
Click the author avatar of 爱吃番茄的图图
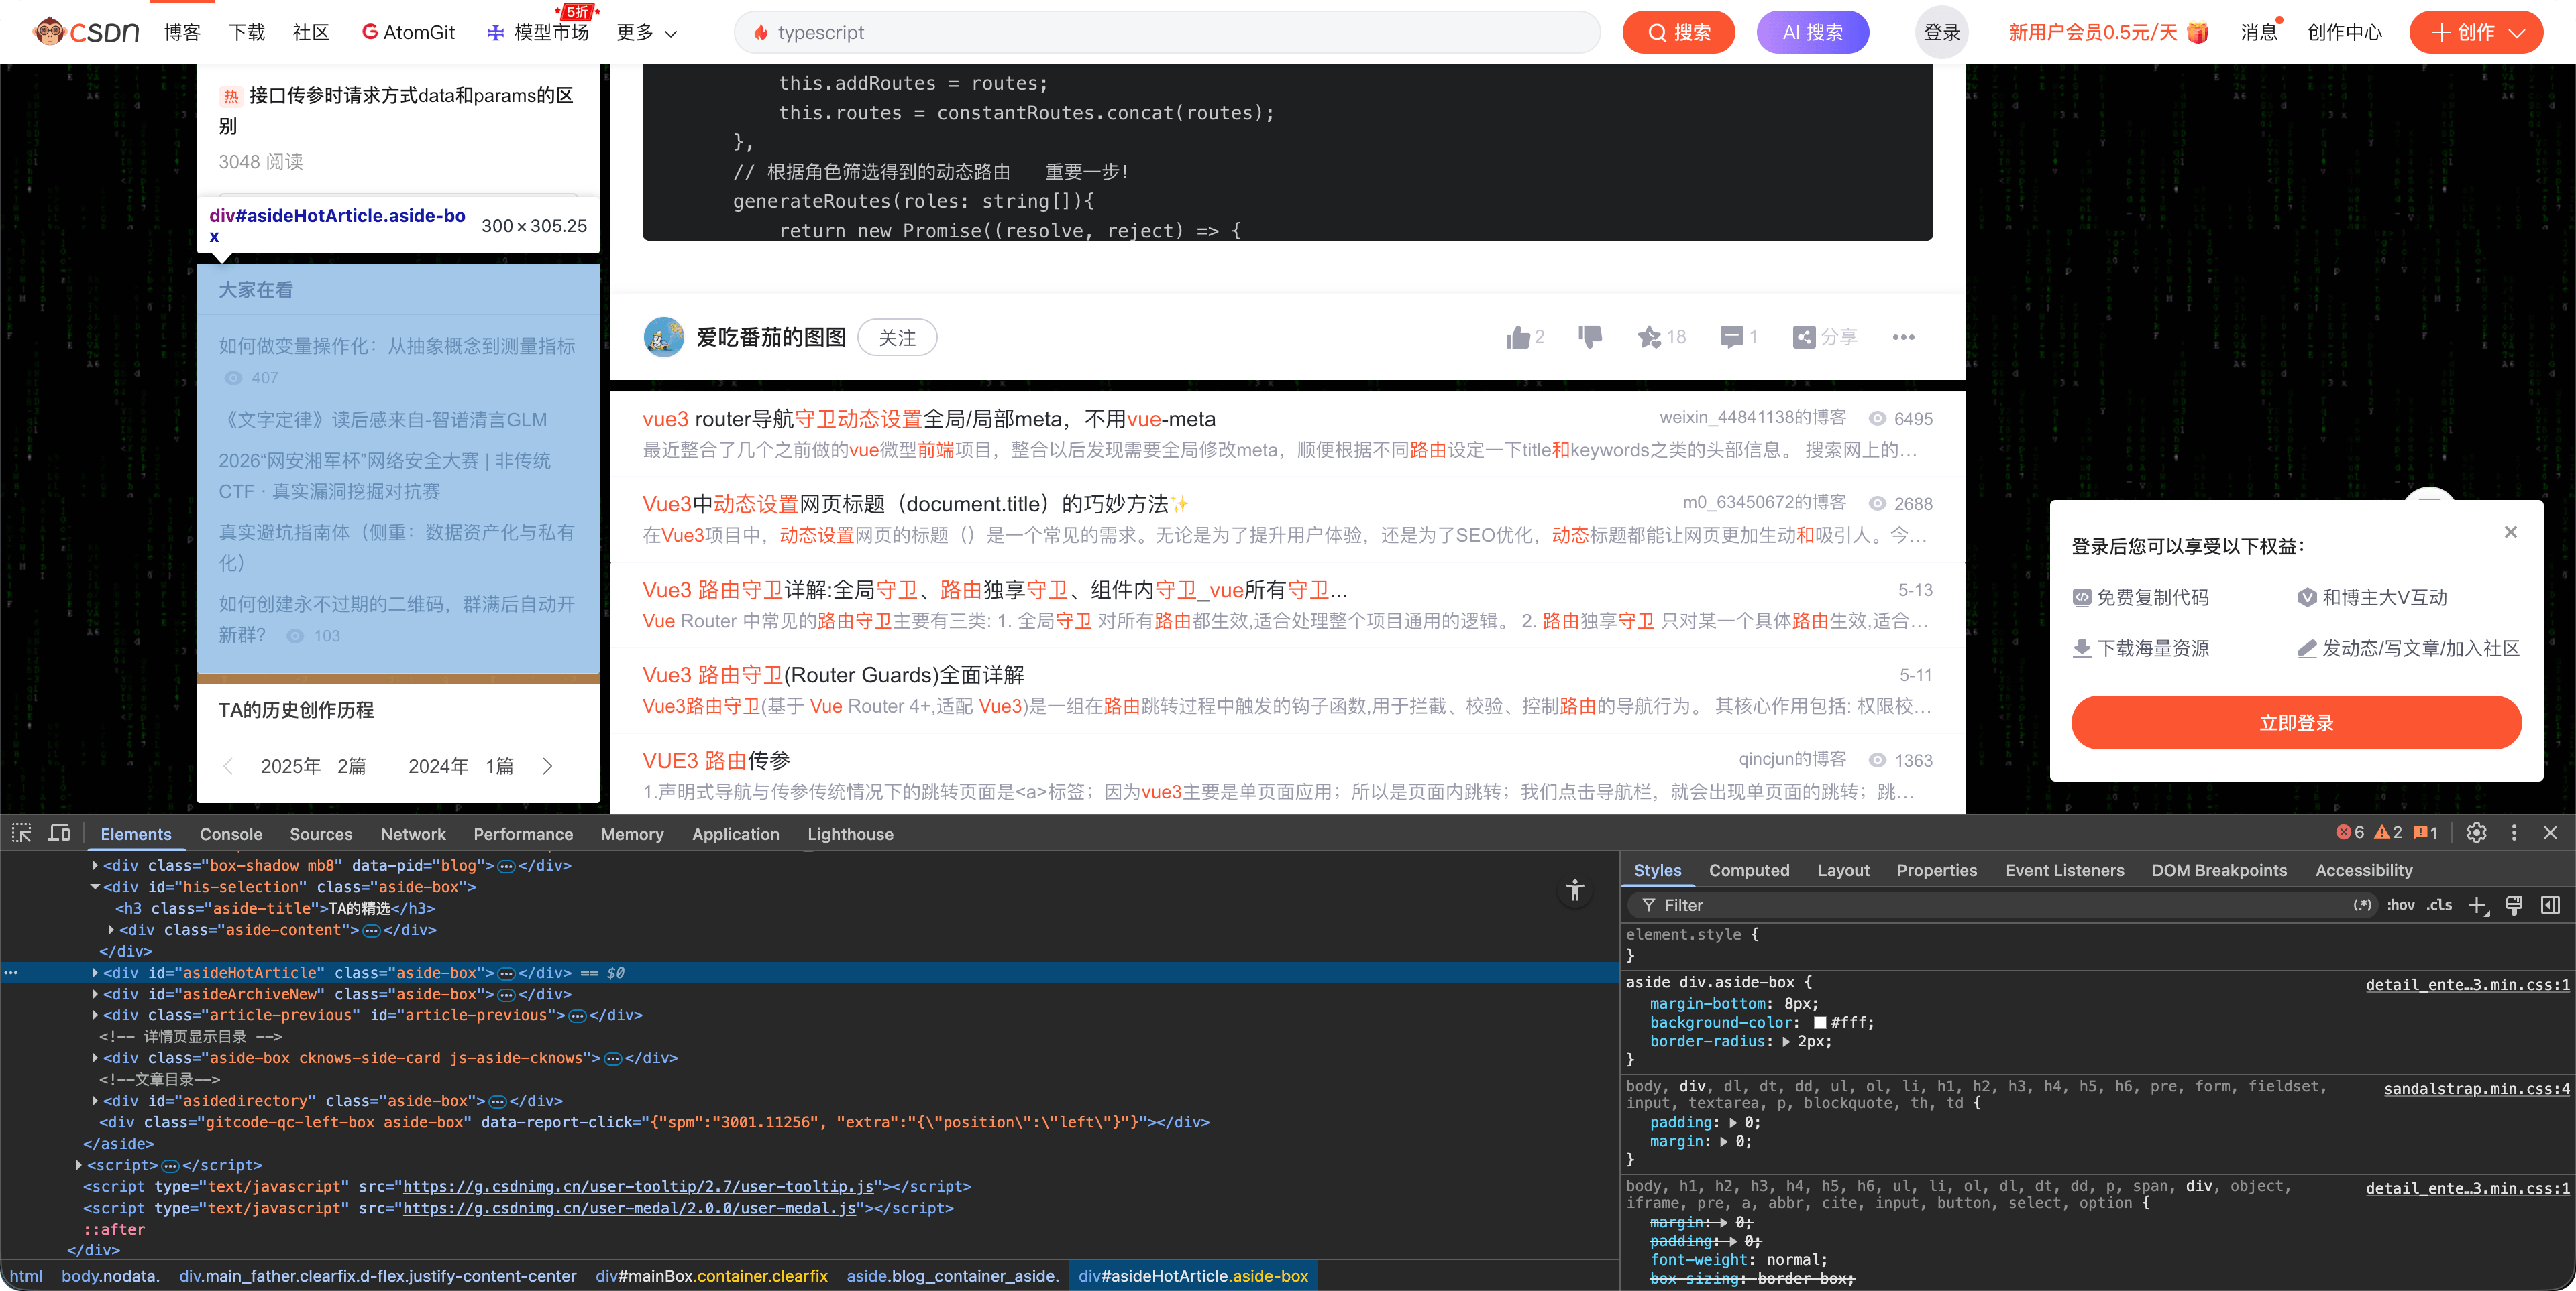663,336
